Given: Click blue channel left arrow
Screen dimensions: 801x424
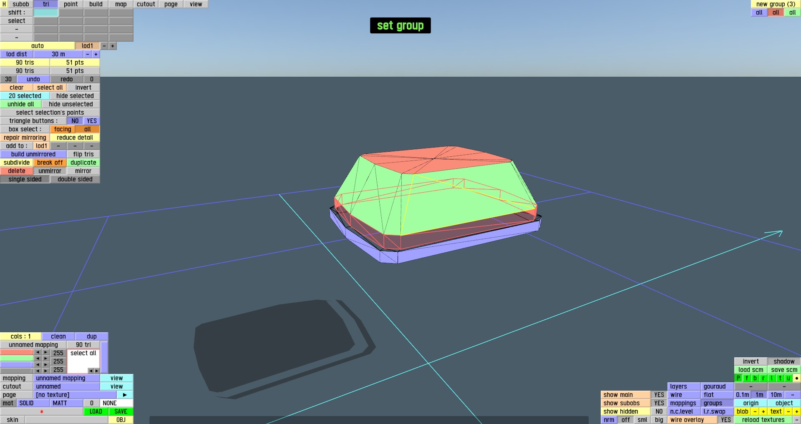Looking at the screenshot, I should pyautogui.click(x=38, y=364).
